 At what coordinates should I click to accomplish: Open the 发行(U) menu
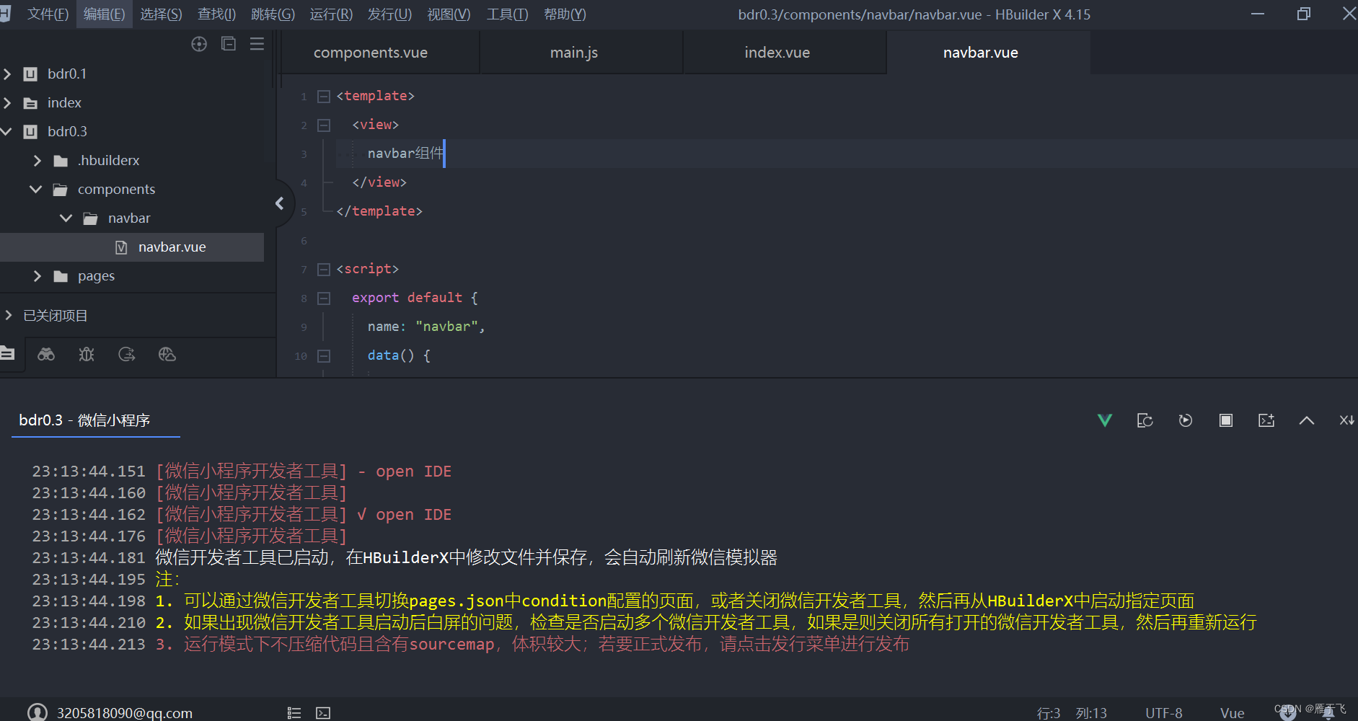pyautogui.click(x=389, y=14)
